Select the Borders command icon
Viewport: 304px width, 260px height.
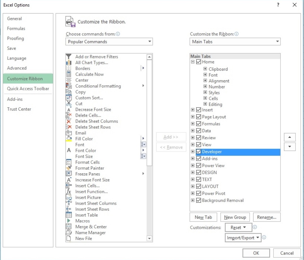pyautogui.click(x=69, y=68)
